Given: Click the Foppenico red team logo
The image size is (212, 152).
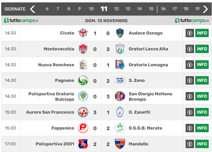Looking at the screenshot, I should coord(83,128).
